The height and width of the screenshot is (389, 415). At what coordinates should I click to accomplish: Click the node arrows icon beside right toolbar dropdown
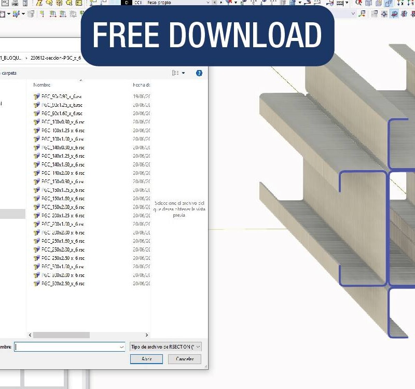pos(363,14)
